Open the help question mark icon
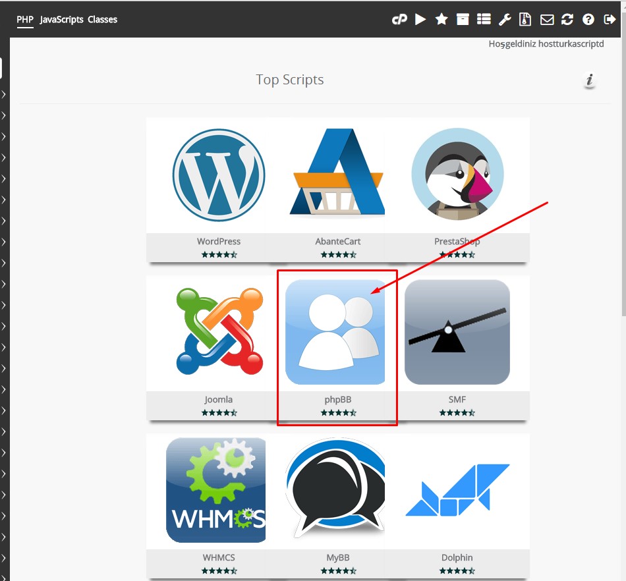This screenshot has width=626, height=581. click(x=588, y=20)
